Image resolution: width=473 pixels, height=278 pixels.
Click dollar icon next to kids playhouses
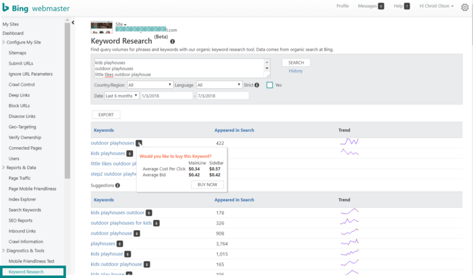(x=129, y=154)
